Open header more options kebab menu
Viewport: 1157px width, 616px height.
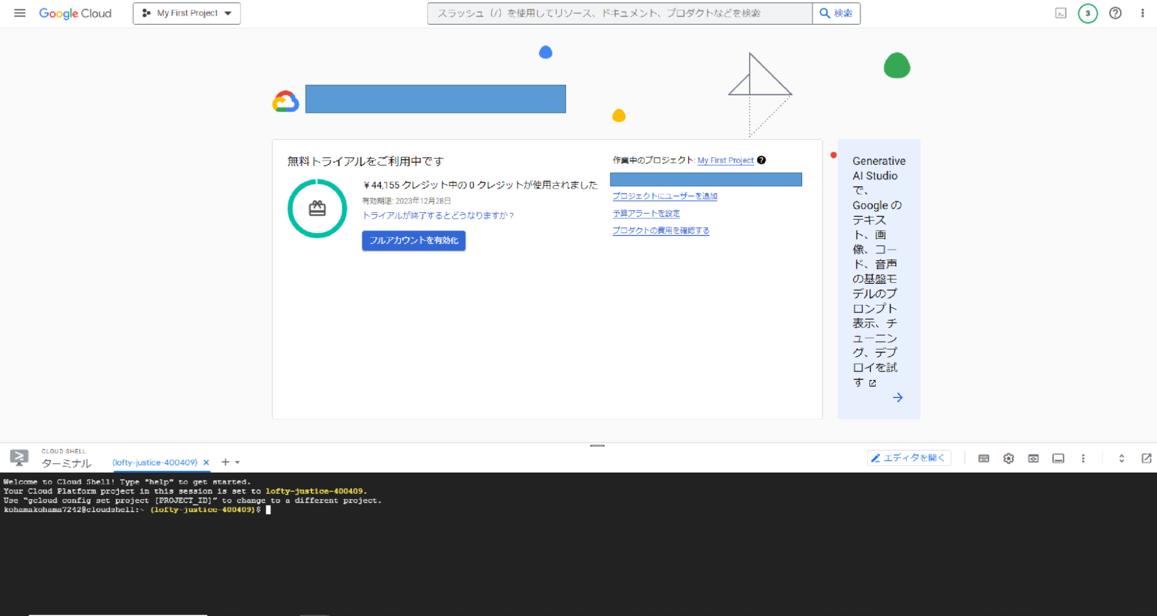(x=1143, y=13)
